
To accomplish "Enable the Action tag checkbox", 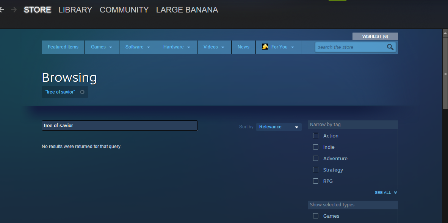I will [x=316, y=136].
